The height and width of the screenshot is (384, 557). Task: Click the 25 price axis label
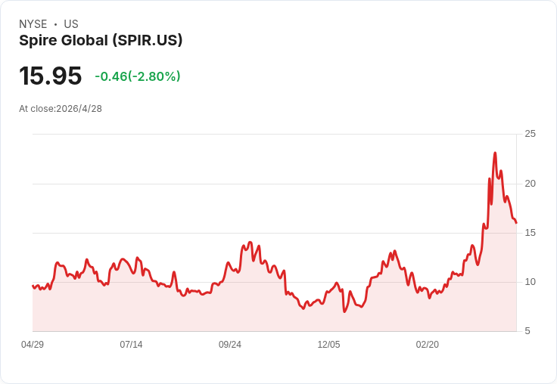tap(531, 134)
